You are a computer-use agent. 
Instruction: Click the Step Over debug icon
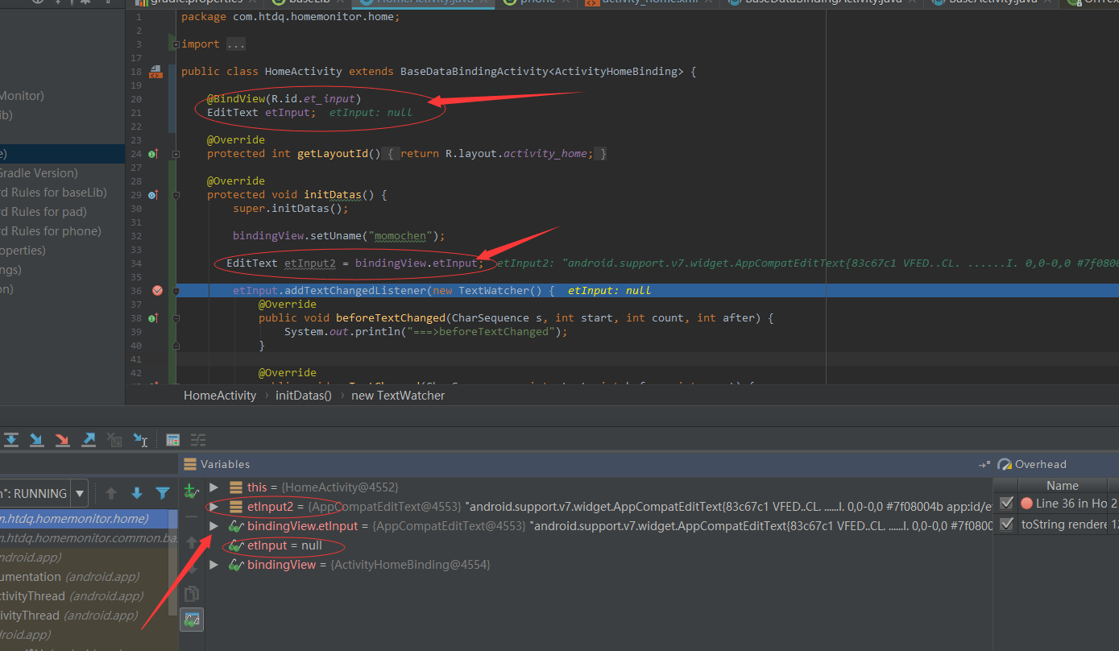[11, 439]
